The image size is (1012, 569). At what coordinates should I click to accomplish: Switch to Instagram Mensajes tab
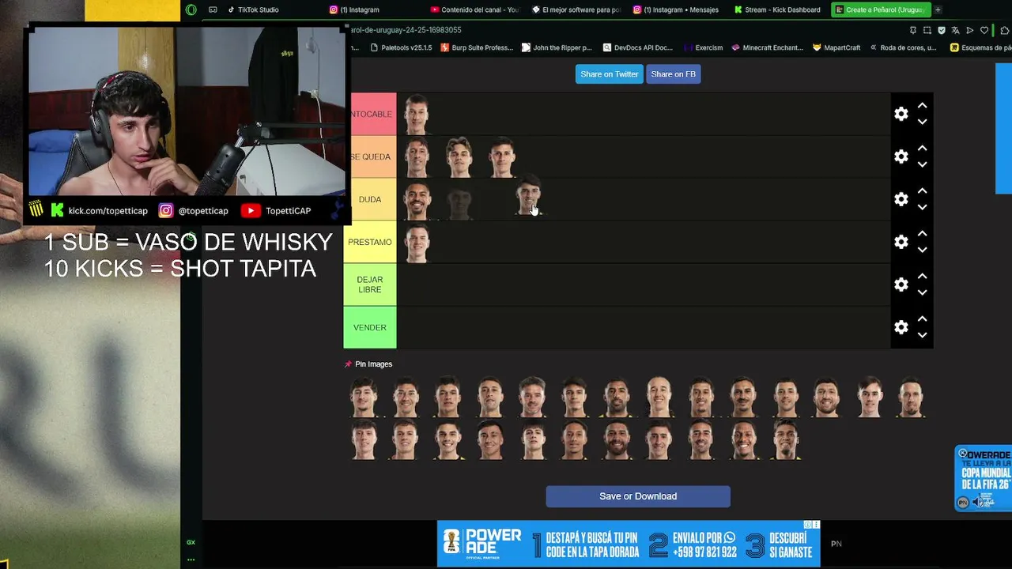676,9
